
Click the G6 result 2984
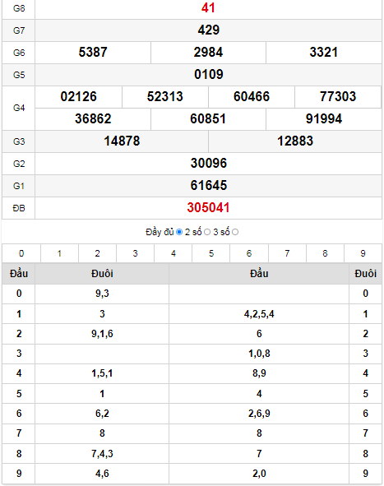(208, 52)
